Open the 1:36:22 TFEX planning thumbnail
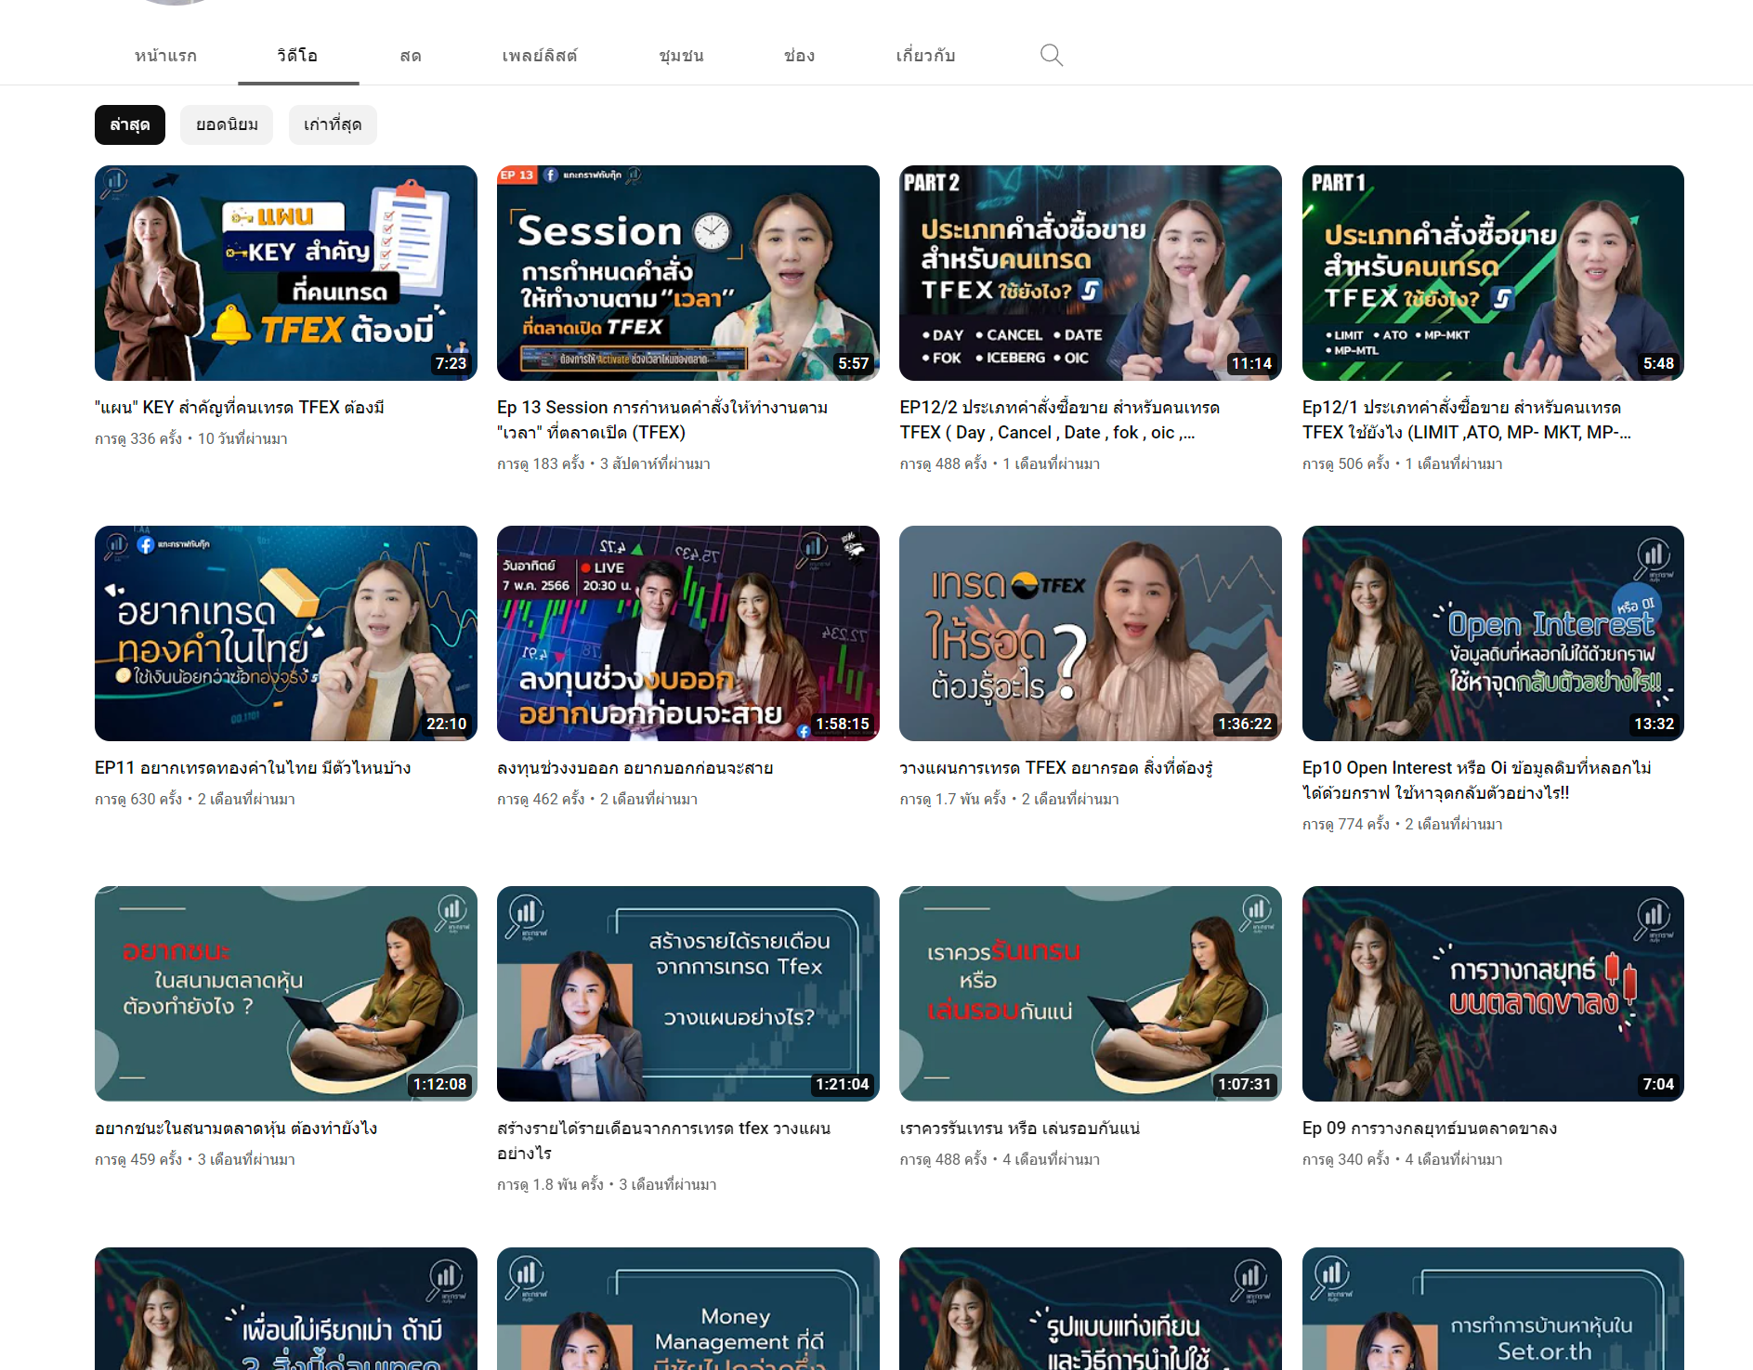Viewport: 1753px width, 1370px height. [x=1091, y=633]
